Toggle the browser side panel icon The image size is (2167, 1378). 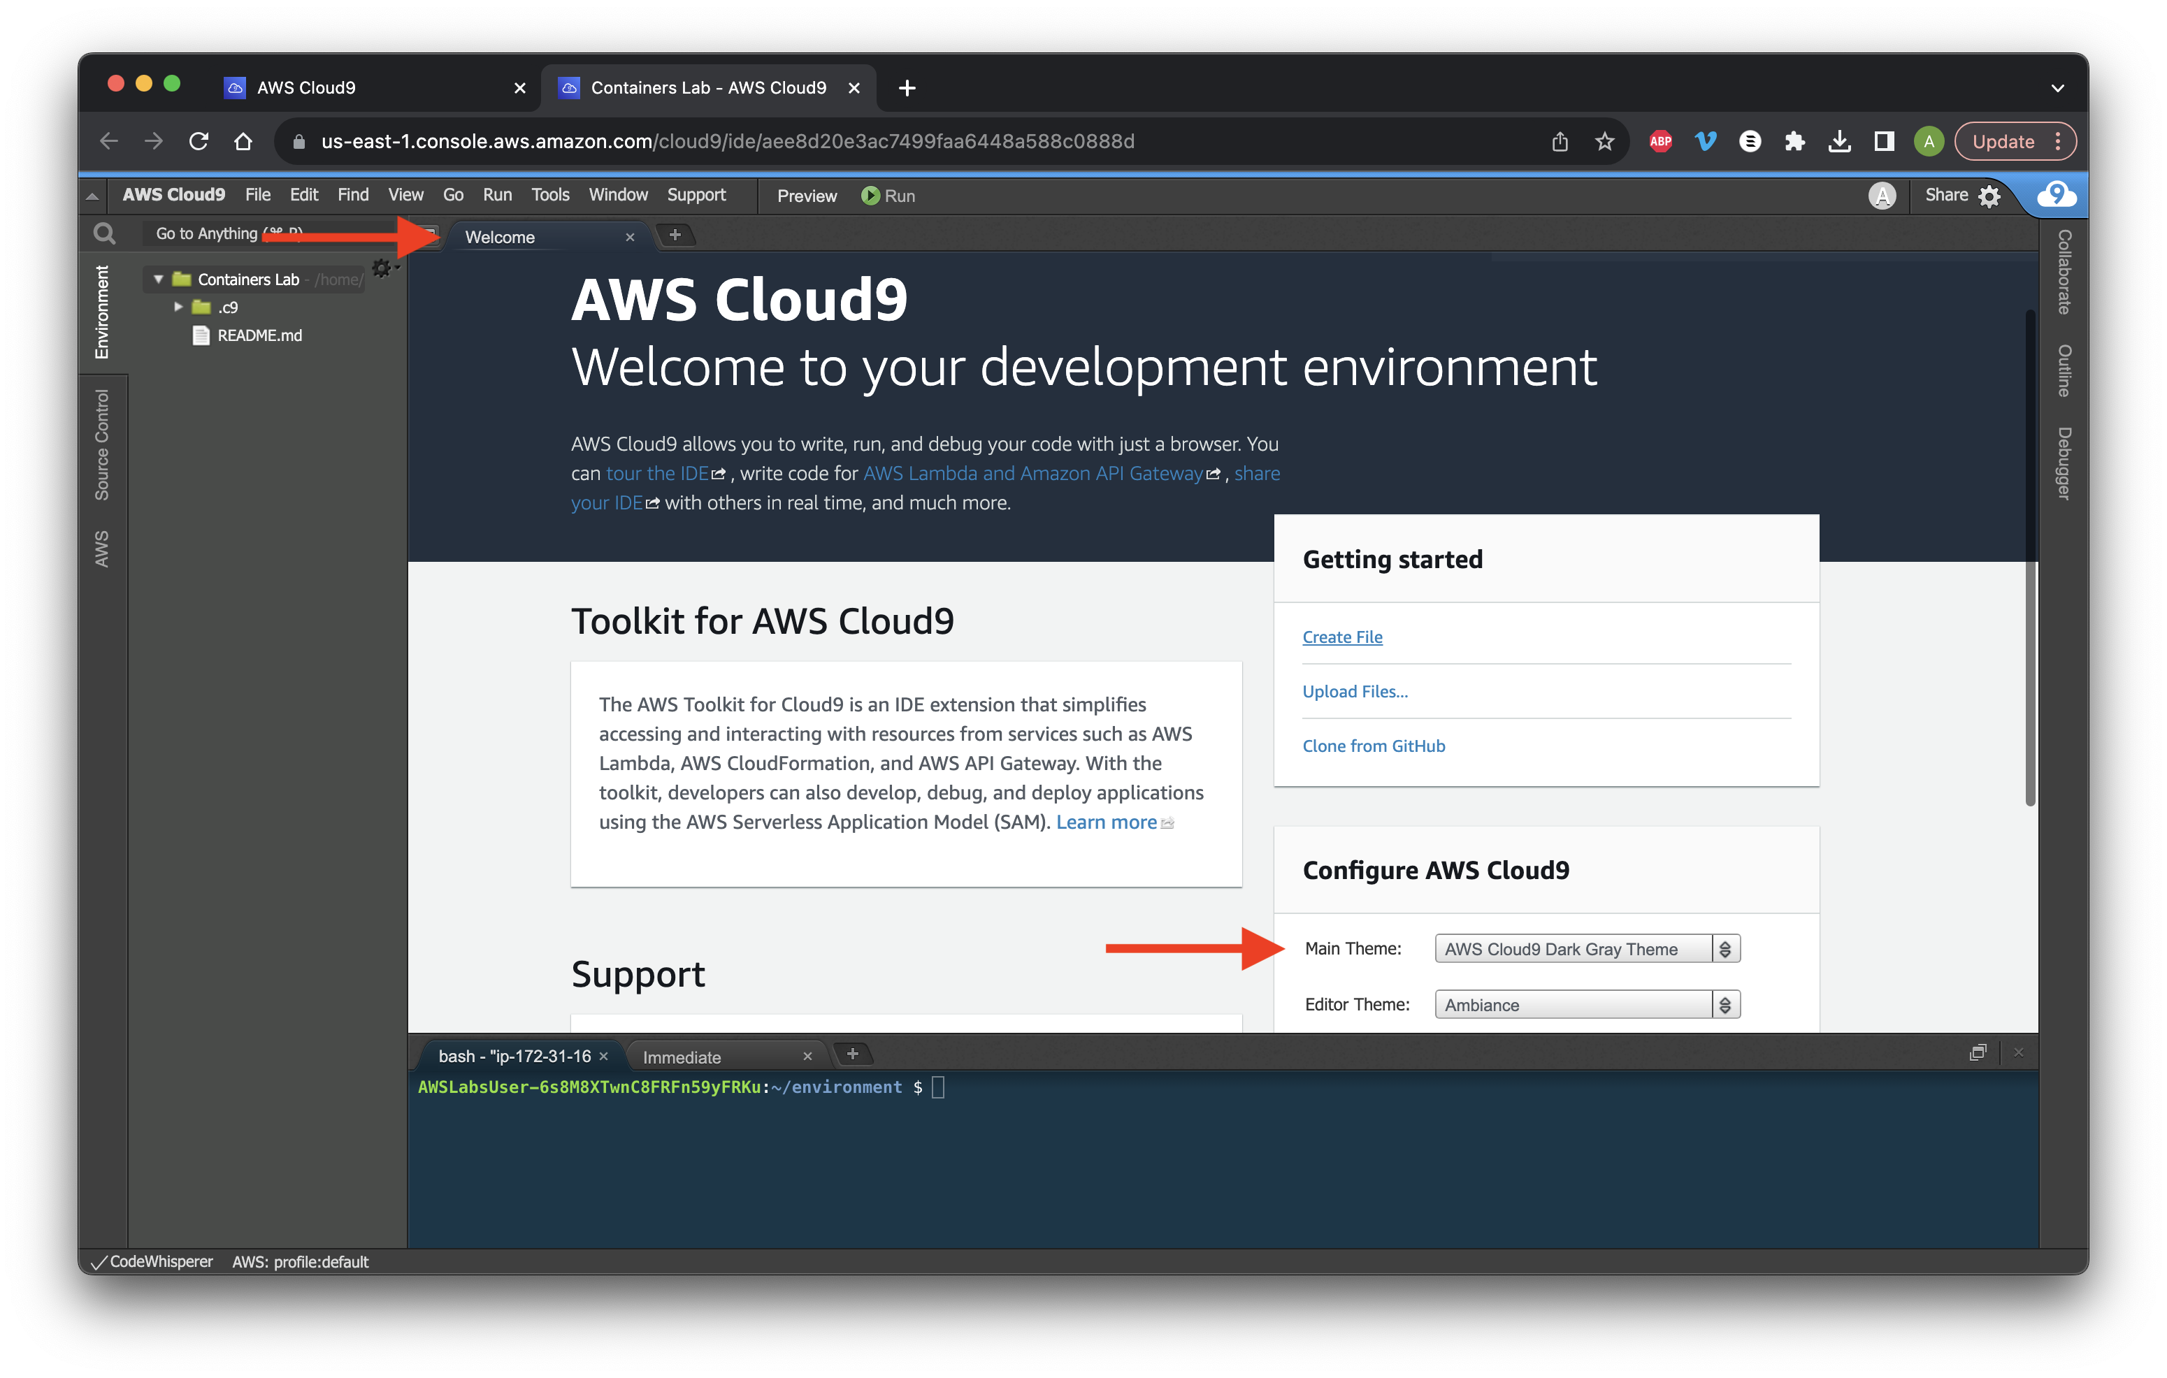click(x=1885, y=141)
